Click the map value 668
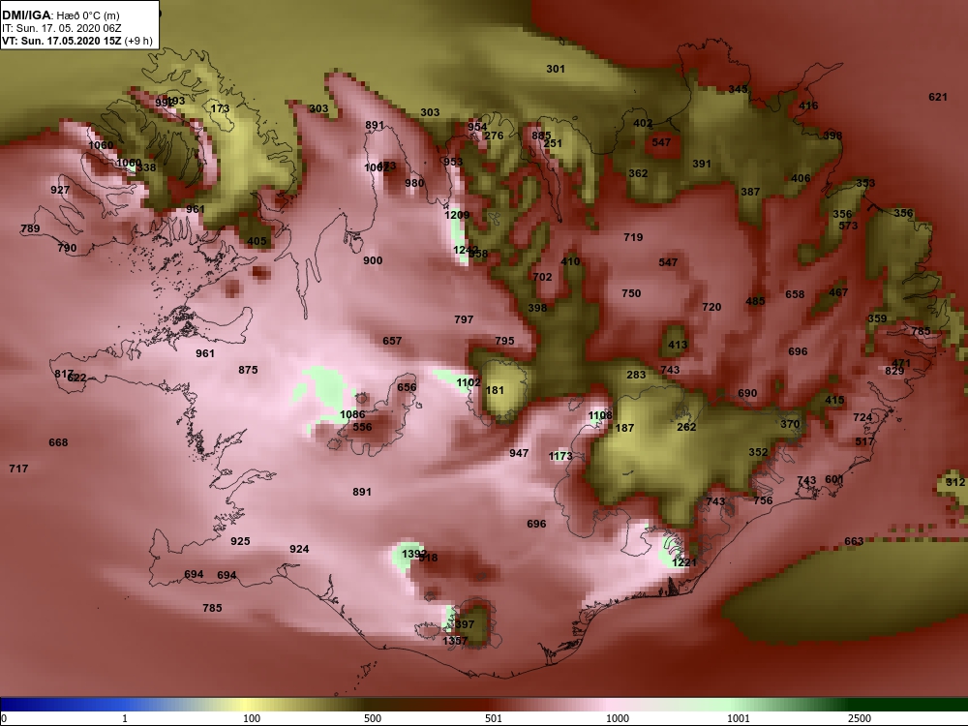The image size is (968, 726). pos(58,442)
